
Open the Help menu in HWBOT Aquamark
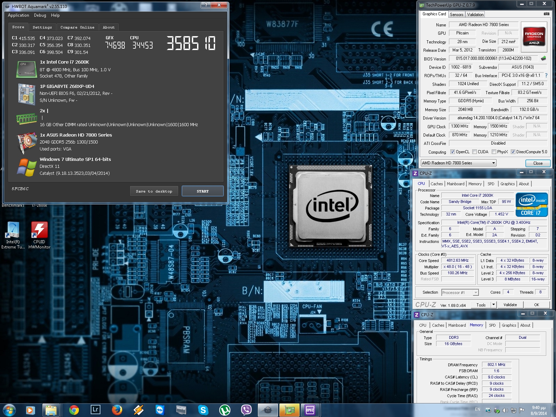click(x=55, y=15)
